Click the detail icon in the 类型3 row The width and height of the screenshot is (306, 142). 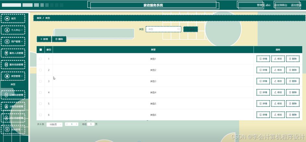[260, 81]
